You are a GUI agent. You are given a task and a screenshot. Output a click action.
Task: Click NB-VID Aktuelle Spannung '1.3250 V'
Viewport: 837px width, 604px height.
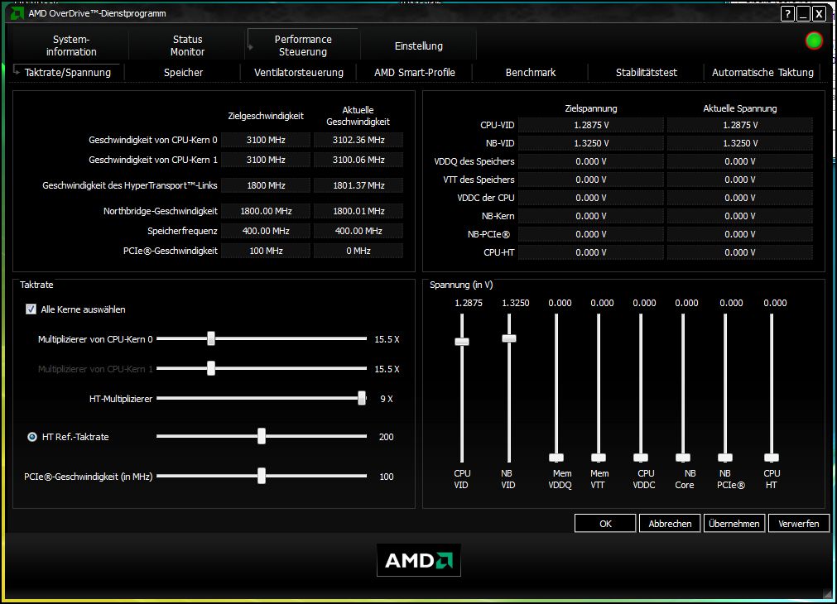pyautogui.click(x=740, y=143)
